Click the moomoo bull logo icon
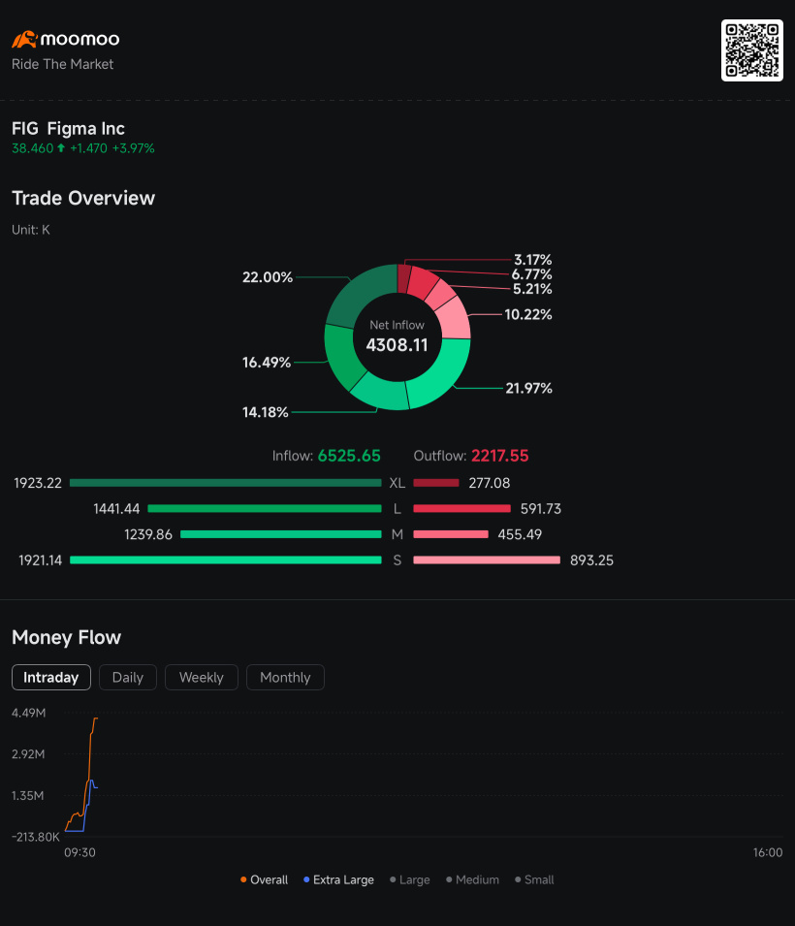The image size is (795, 926). click(x=25, y=40)
